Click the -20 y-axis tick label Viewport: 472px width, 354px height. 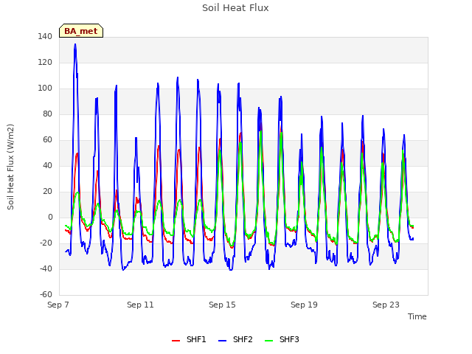(46, 243)
